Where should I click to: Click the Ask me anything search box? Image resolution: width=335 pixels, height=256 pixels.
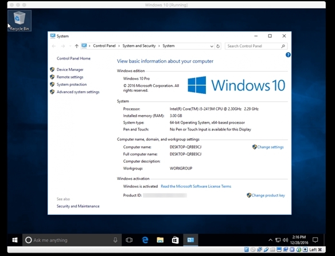(x=72, y=240)
